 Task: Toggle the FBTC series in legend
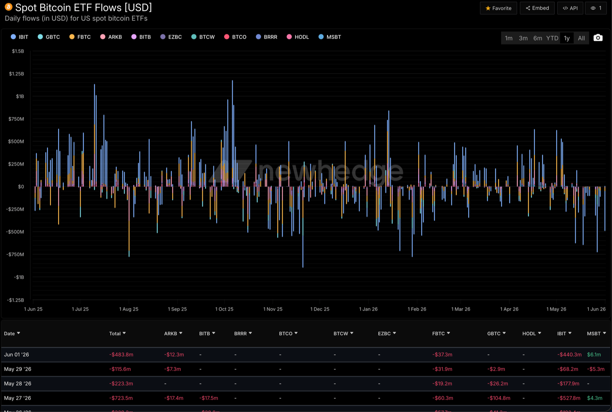pos(80,37)
